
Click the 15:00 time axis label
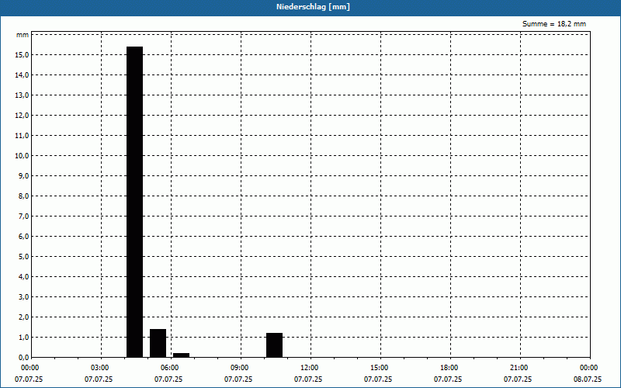point(380,368)
